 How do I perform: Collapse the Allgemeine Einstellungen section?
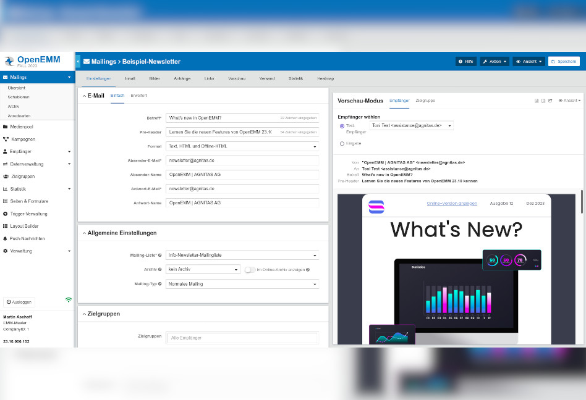pyautogui.click(x=85, y=233)
